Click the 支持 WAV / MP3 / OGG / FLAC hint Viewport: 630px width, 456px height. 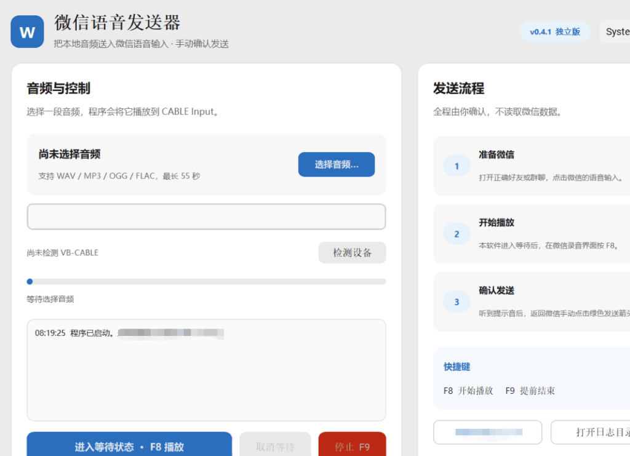119,176
